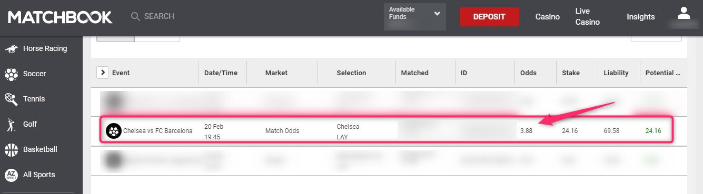Choose the Tennis racket icon

11,99
